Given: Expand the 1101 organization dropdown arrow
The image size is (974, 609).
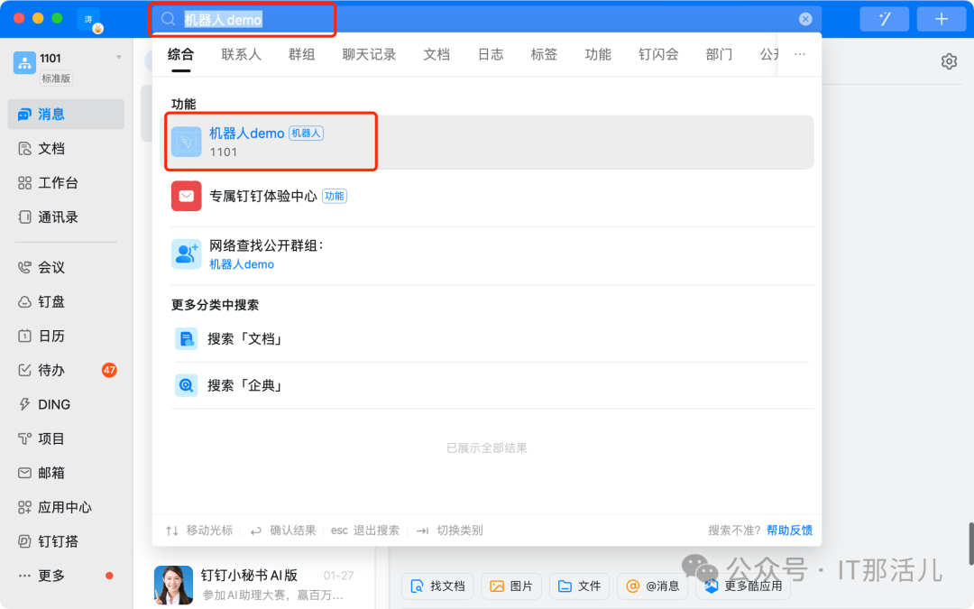Looking at the screenshot, I should tap(119, 57).
